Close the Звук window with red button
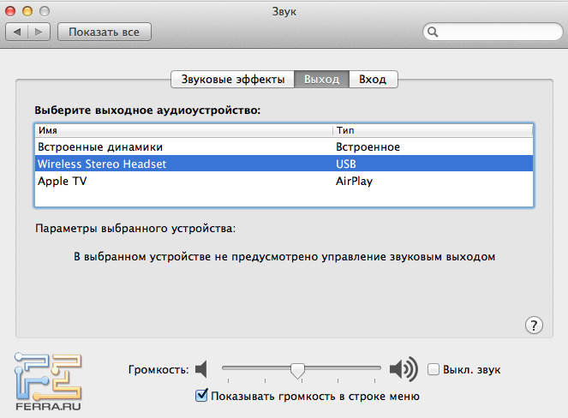The image size is (568, 418). (x=10, y=11)
